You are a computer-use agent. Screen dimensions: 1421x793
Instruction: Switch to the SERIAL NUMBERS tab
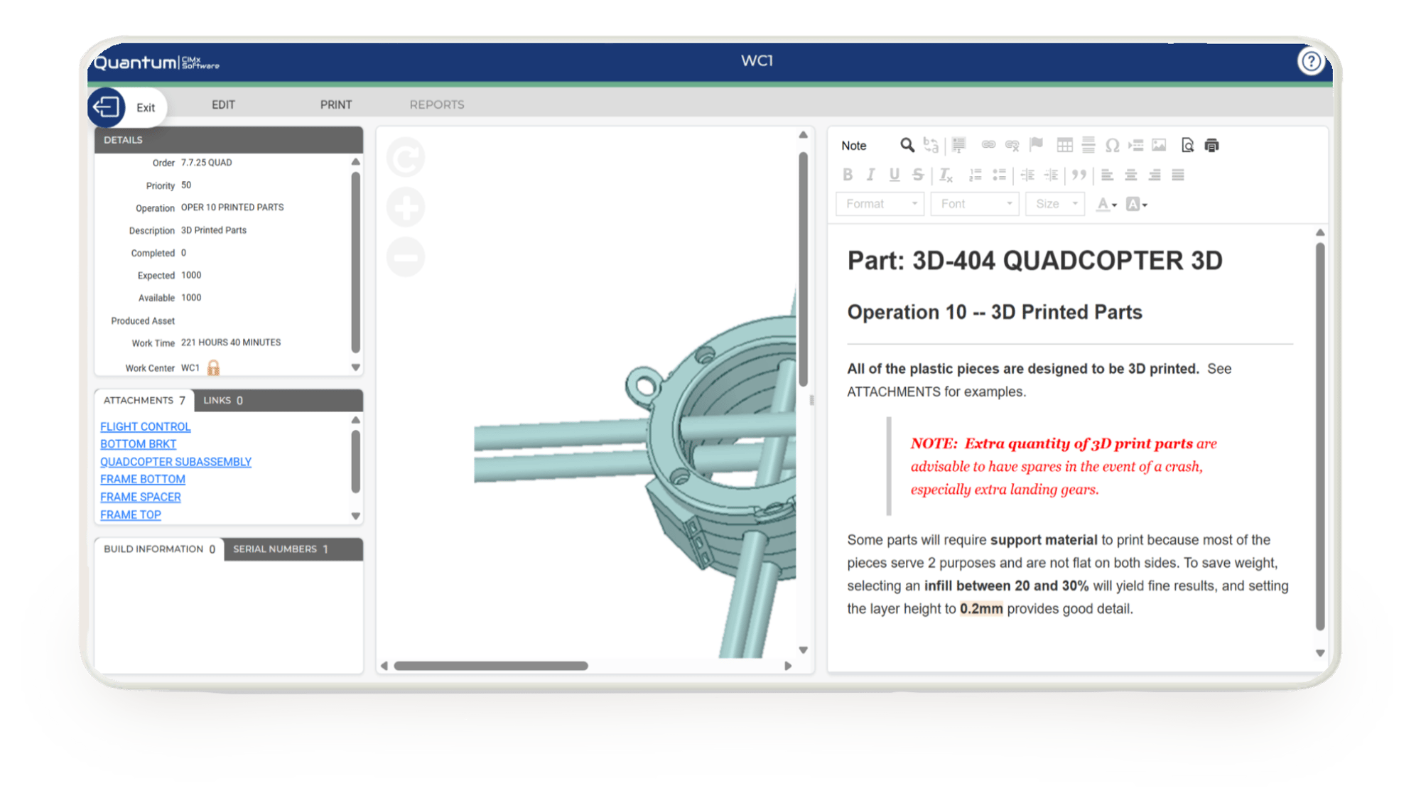[280, 549]
